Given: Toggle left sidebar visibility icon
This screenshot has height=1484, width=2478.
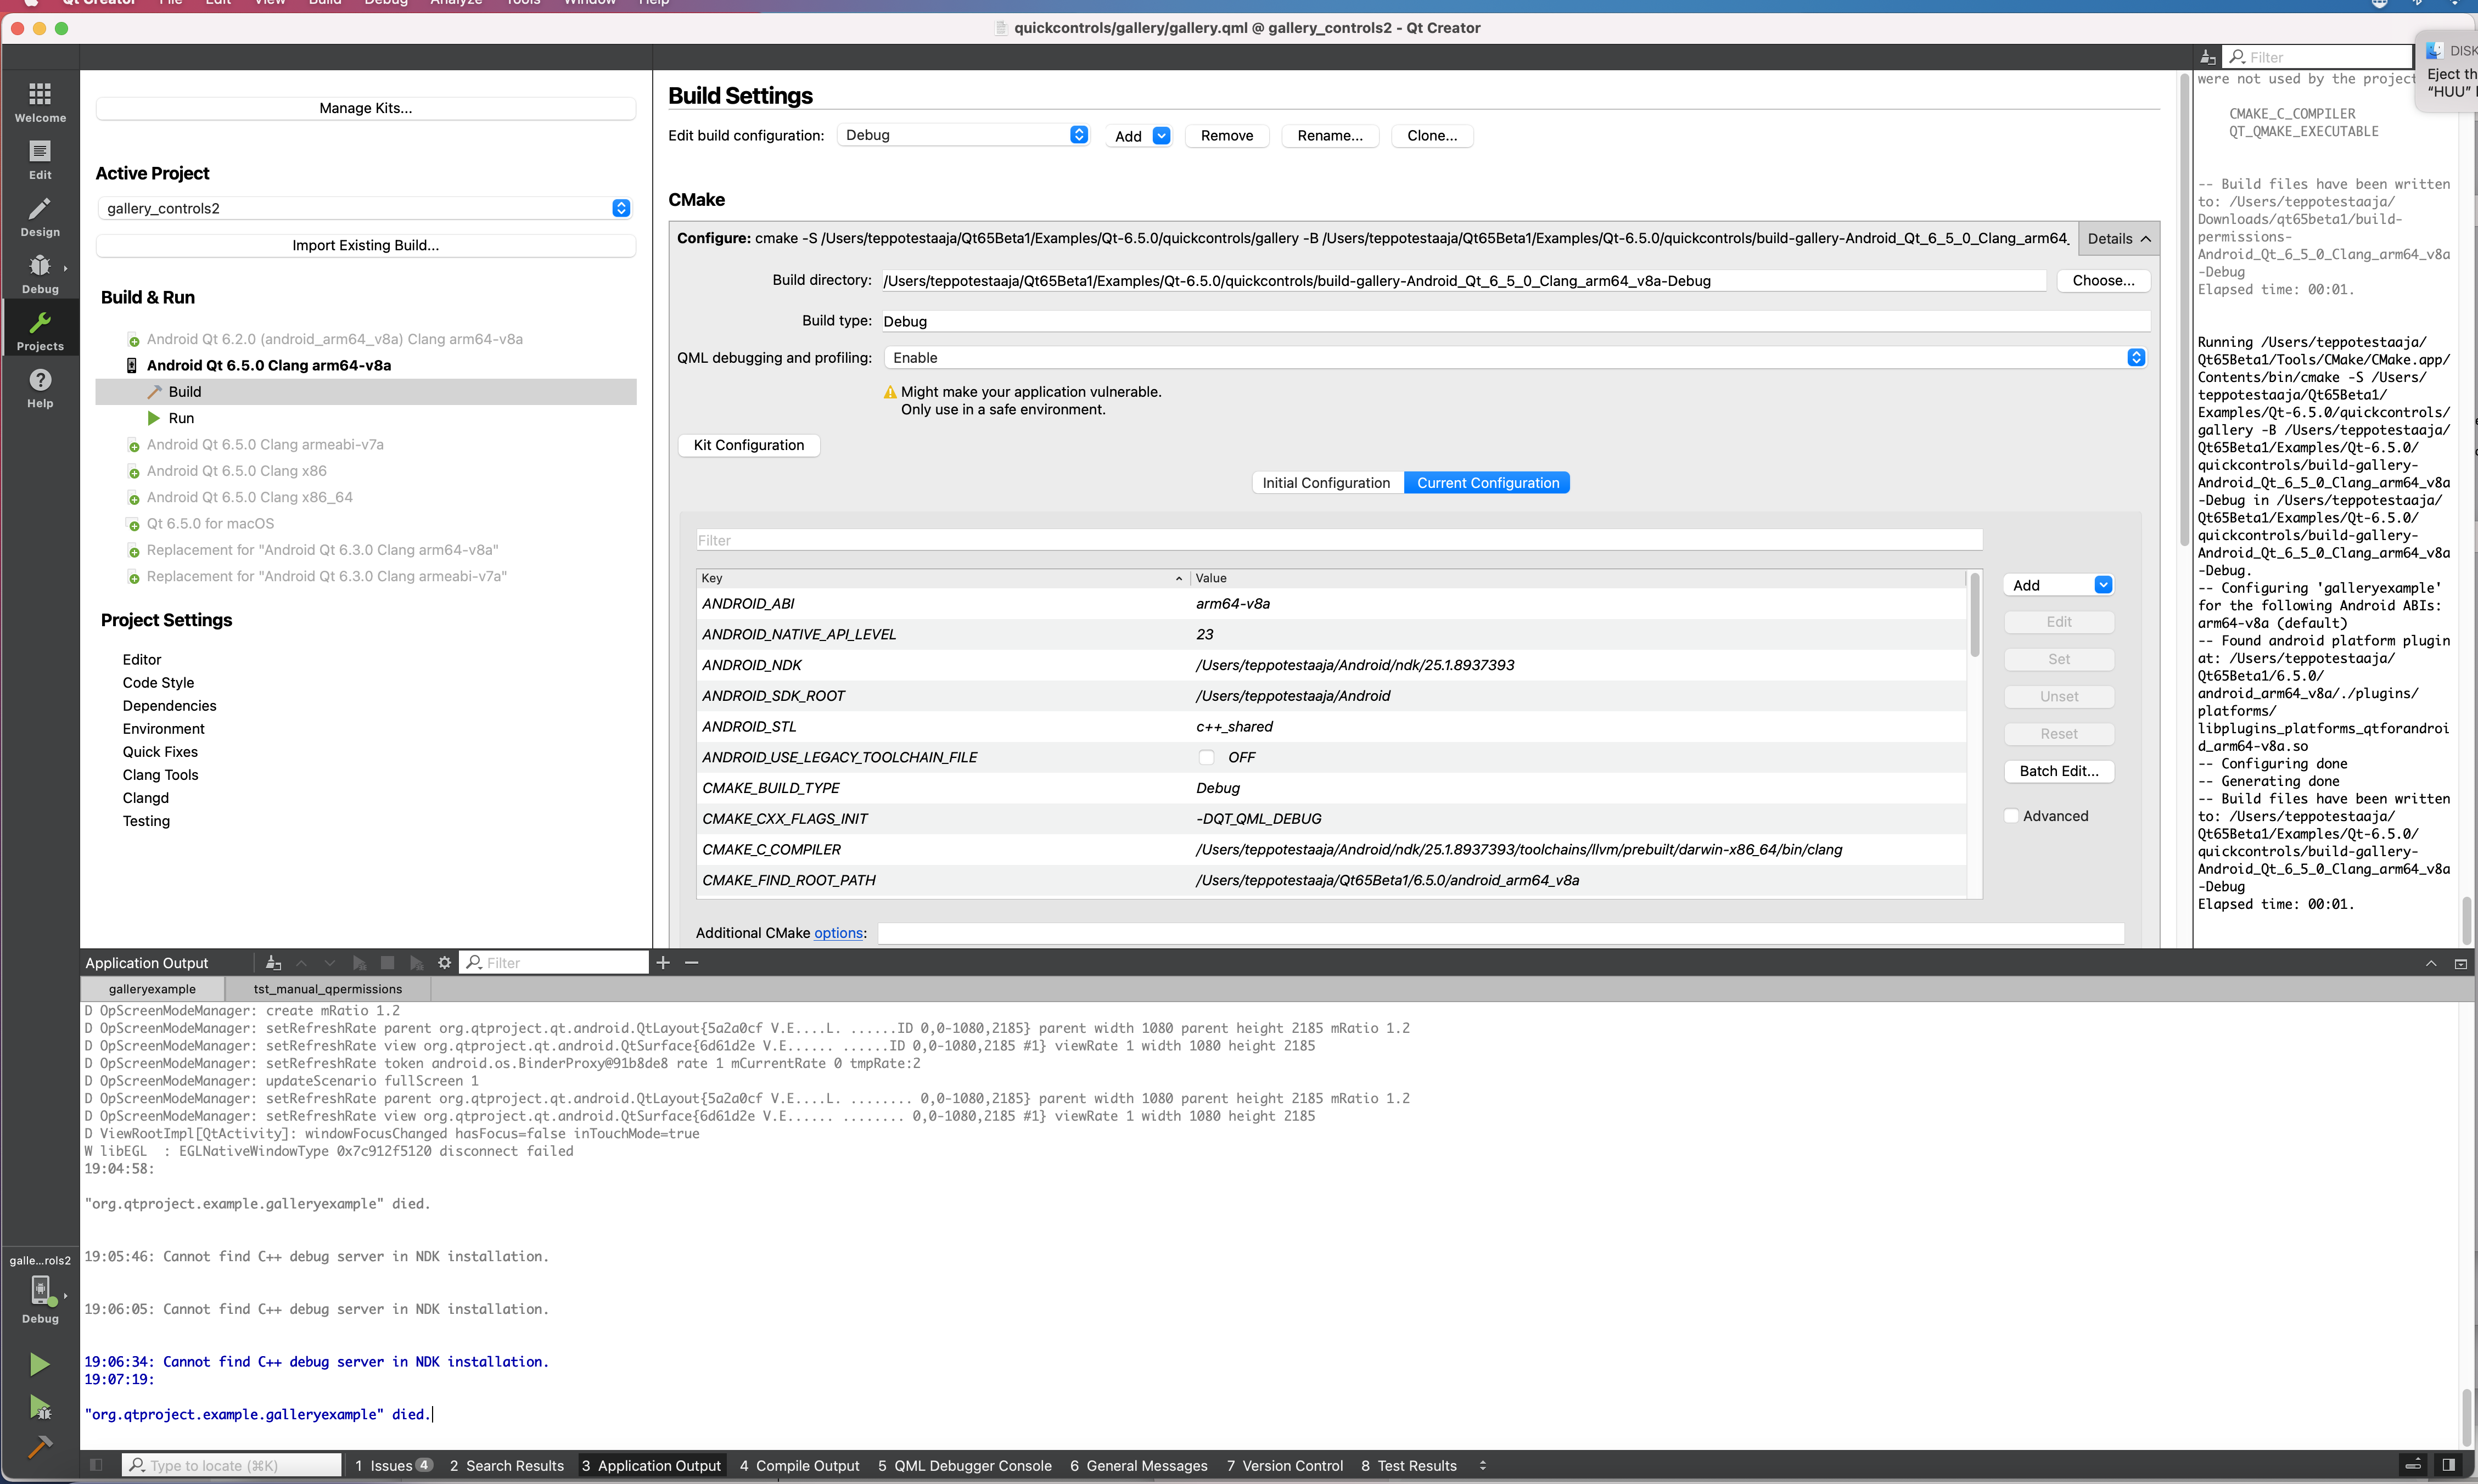Looking at the screenshot, I should pyautogui.click(x=96, y=1465).
